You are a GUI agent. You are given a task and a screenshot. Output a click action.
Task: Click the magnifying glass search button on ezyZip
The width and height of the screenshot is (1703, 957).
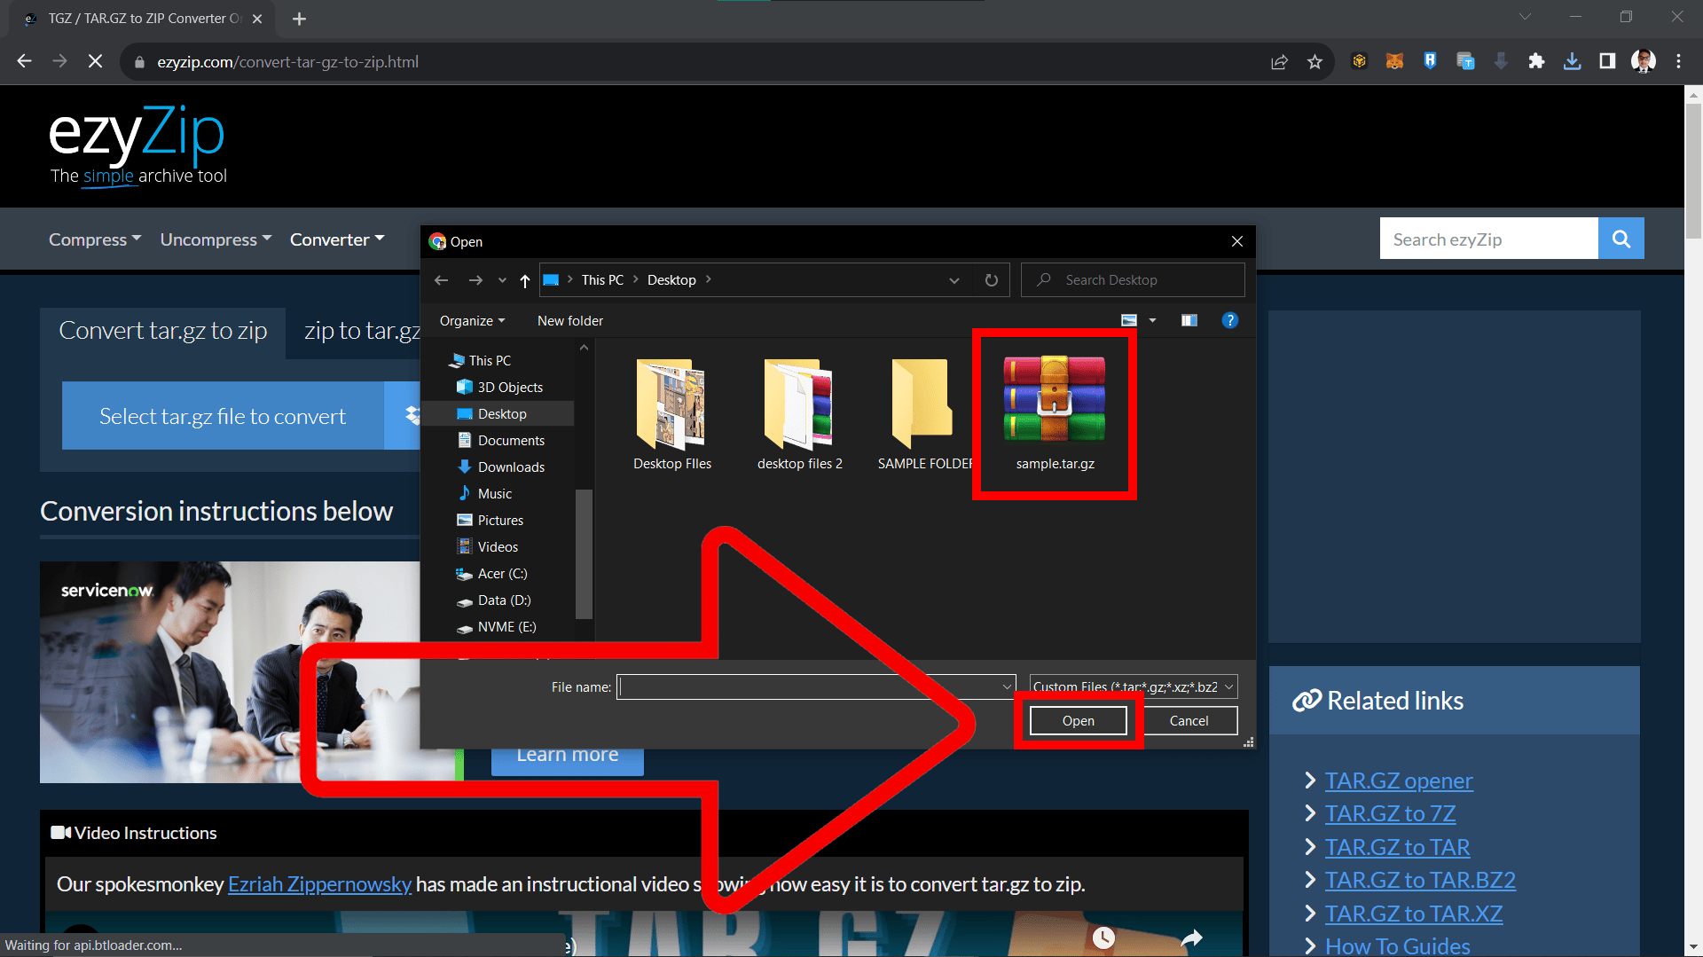[x=1621, y=238]
